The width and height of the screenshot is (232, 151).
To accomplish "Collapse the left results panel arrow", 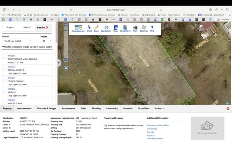I will [x=59, y=63].
